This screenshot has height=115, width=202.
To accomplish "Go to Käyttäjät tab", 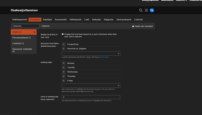I will click(x=47, y=20).
